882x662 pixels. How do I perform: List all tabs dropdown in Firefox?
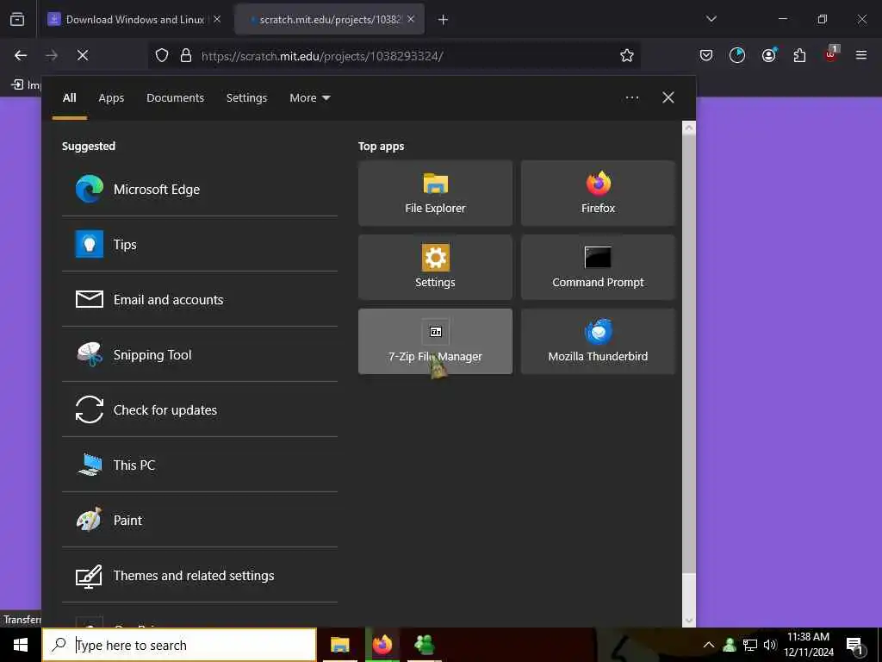coord(711,19)
